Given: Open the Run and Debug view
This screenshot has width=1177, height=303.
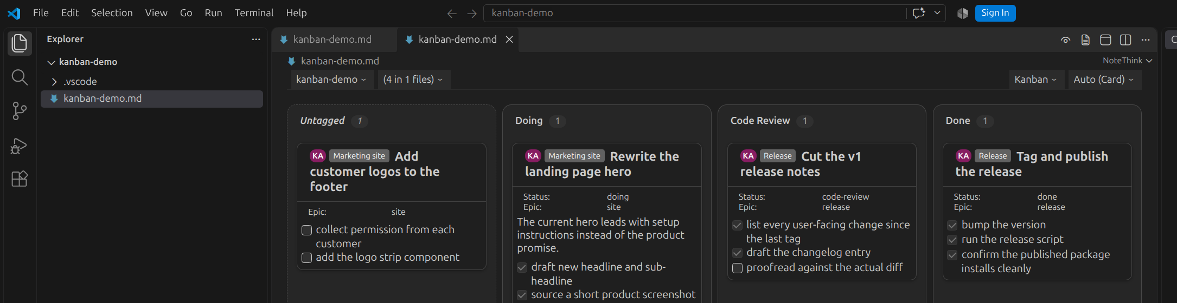Looking at the screenshot, I should tap(20, 146).
